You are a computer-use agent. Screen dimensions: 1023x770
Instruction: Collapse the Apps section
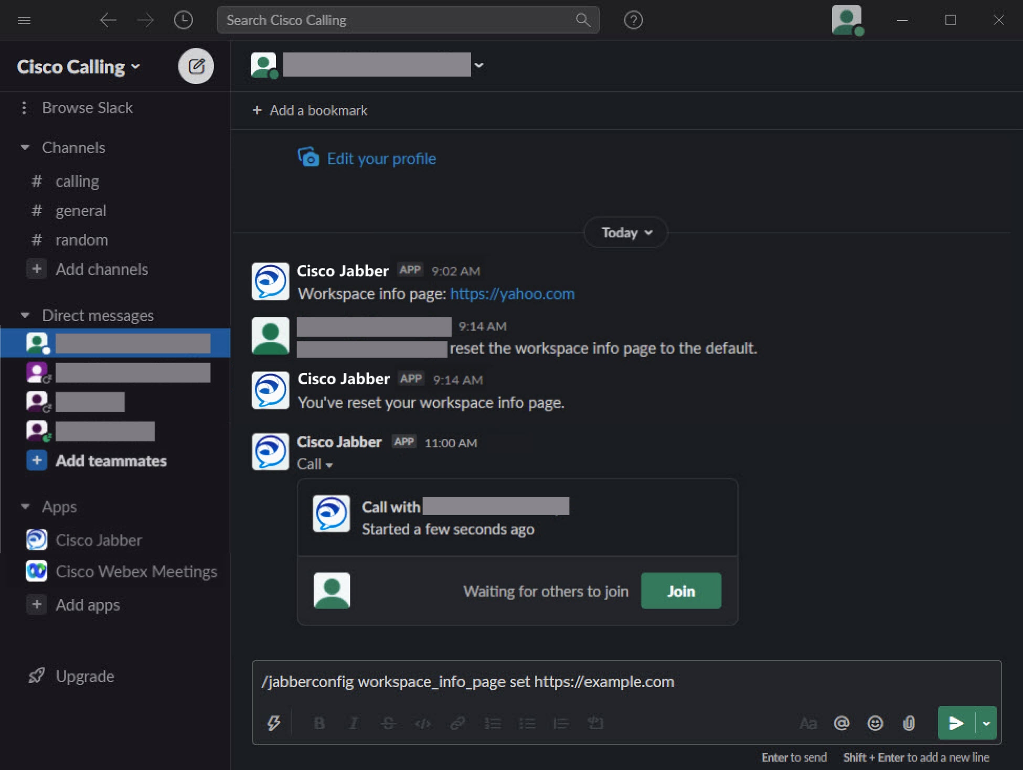point(25,507)
